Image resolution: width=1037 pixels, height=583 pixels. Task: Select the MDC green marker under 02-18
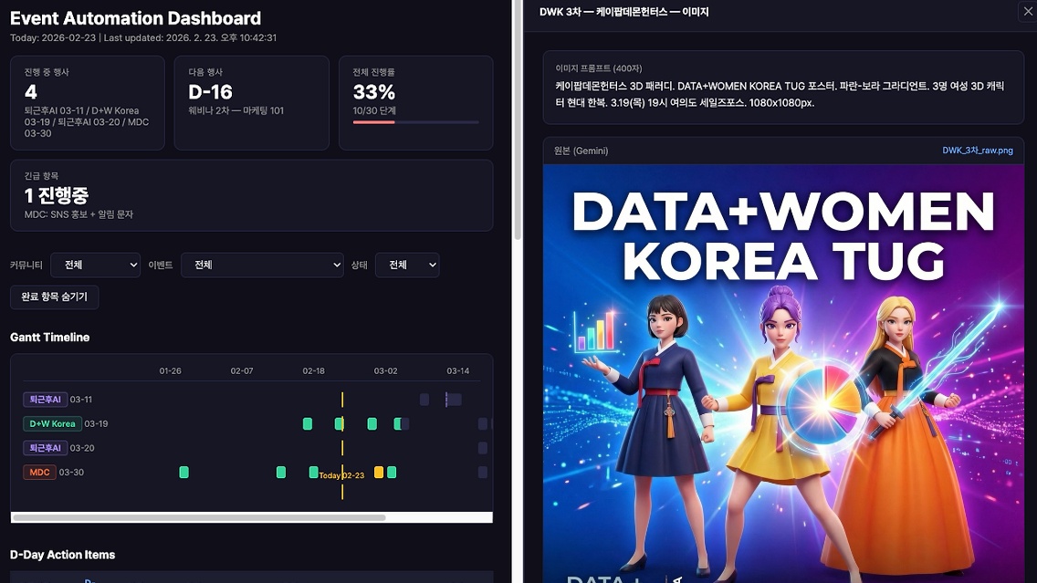pyautogui.click(x=313, y=472)
